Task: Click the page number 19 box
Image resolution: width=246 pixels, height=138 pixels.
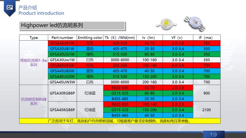Action: tap(214, 135)
